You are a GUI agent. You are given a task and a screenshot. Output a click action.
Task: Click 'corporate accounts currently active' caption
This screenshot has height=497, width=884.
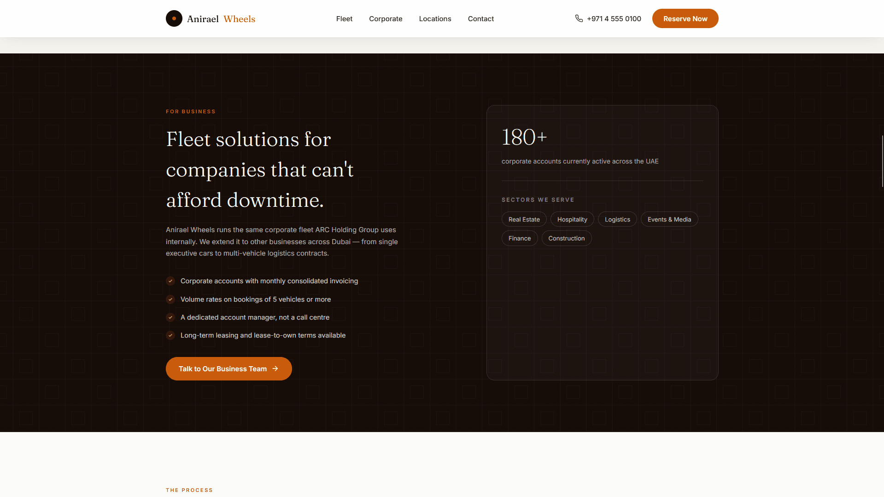coord(580,161)
